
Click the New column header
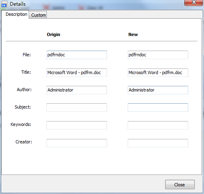coord(133,34)
